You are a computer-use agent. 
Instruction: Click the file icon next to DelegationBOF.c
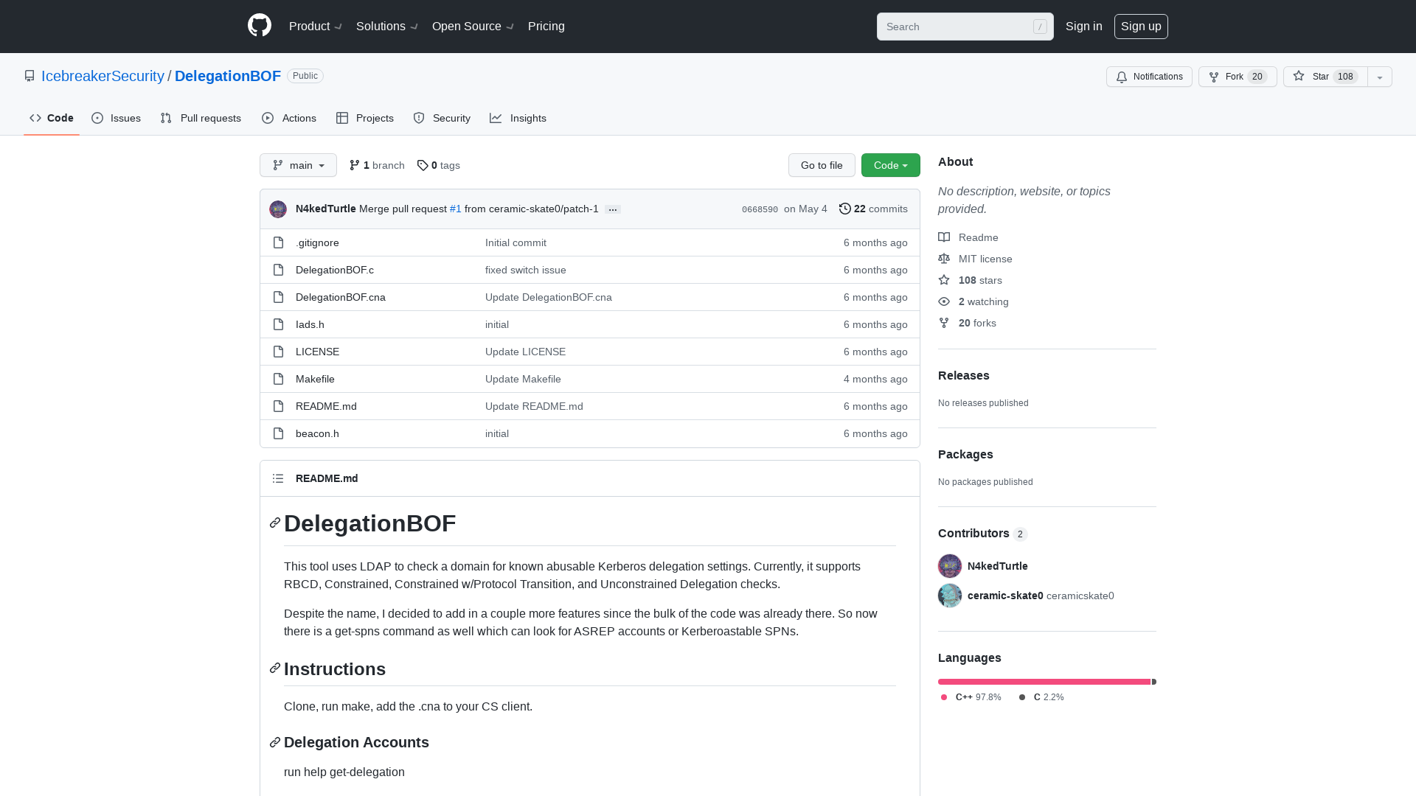[x=278, y=270]
